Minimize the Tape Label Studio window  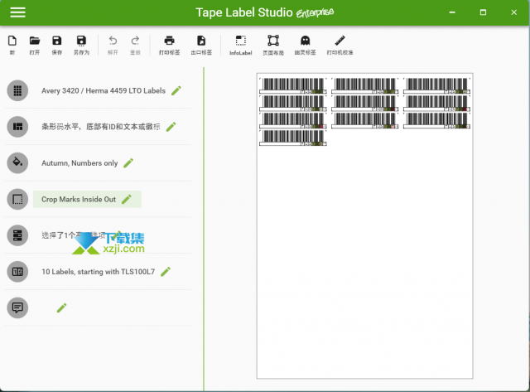[x=452, y=12]
